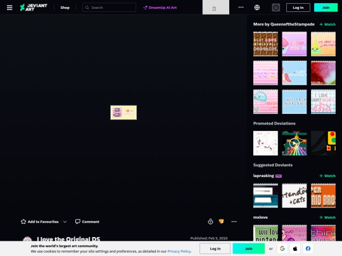
Task: Open the three-dots more menu in header
Action: 241,7
